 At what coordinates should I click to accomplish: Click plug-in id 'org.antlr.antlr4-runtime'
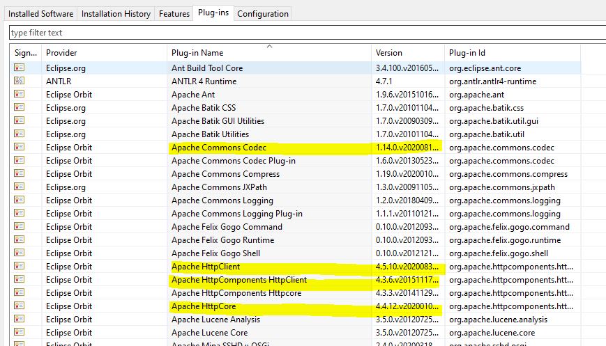(x=493, y=81)
